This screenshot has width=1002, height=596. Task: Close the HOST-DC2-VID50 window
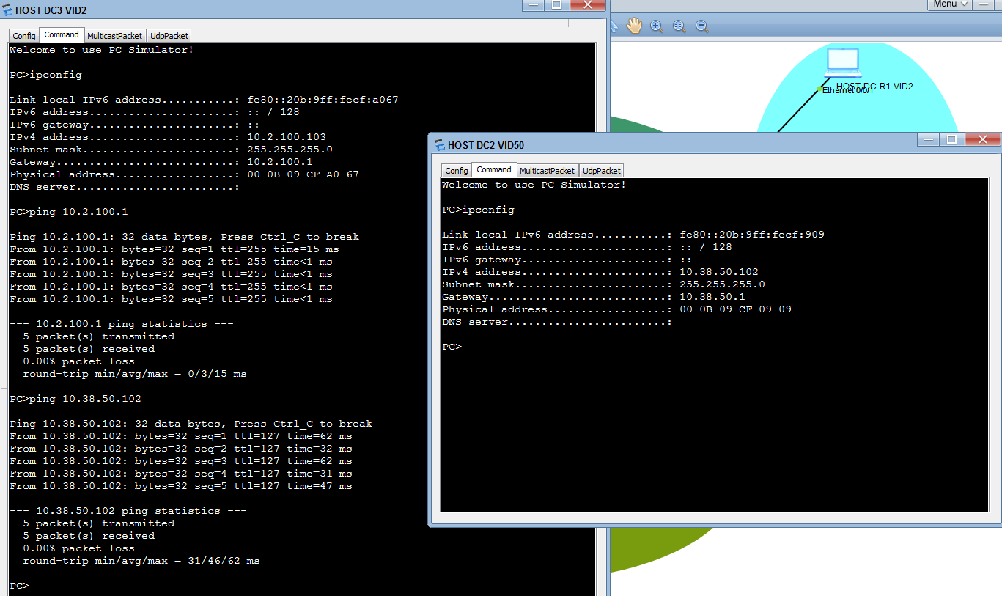pos(982,139)
